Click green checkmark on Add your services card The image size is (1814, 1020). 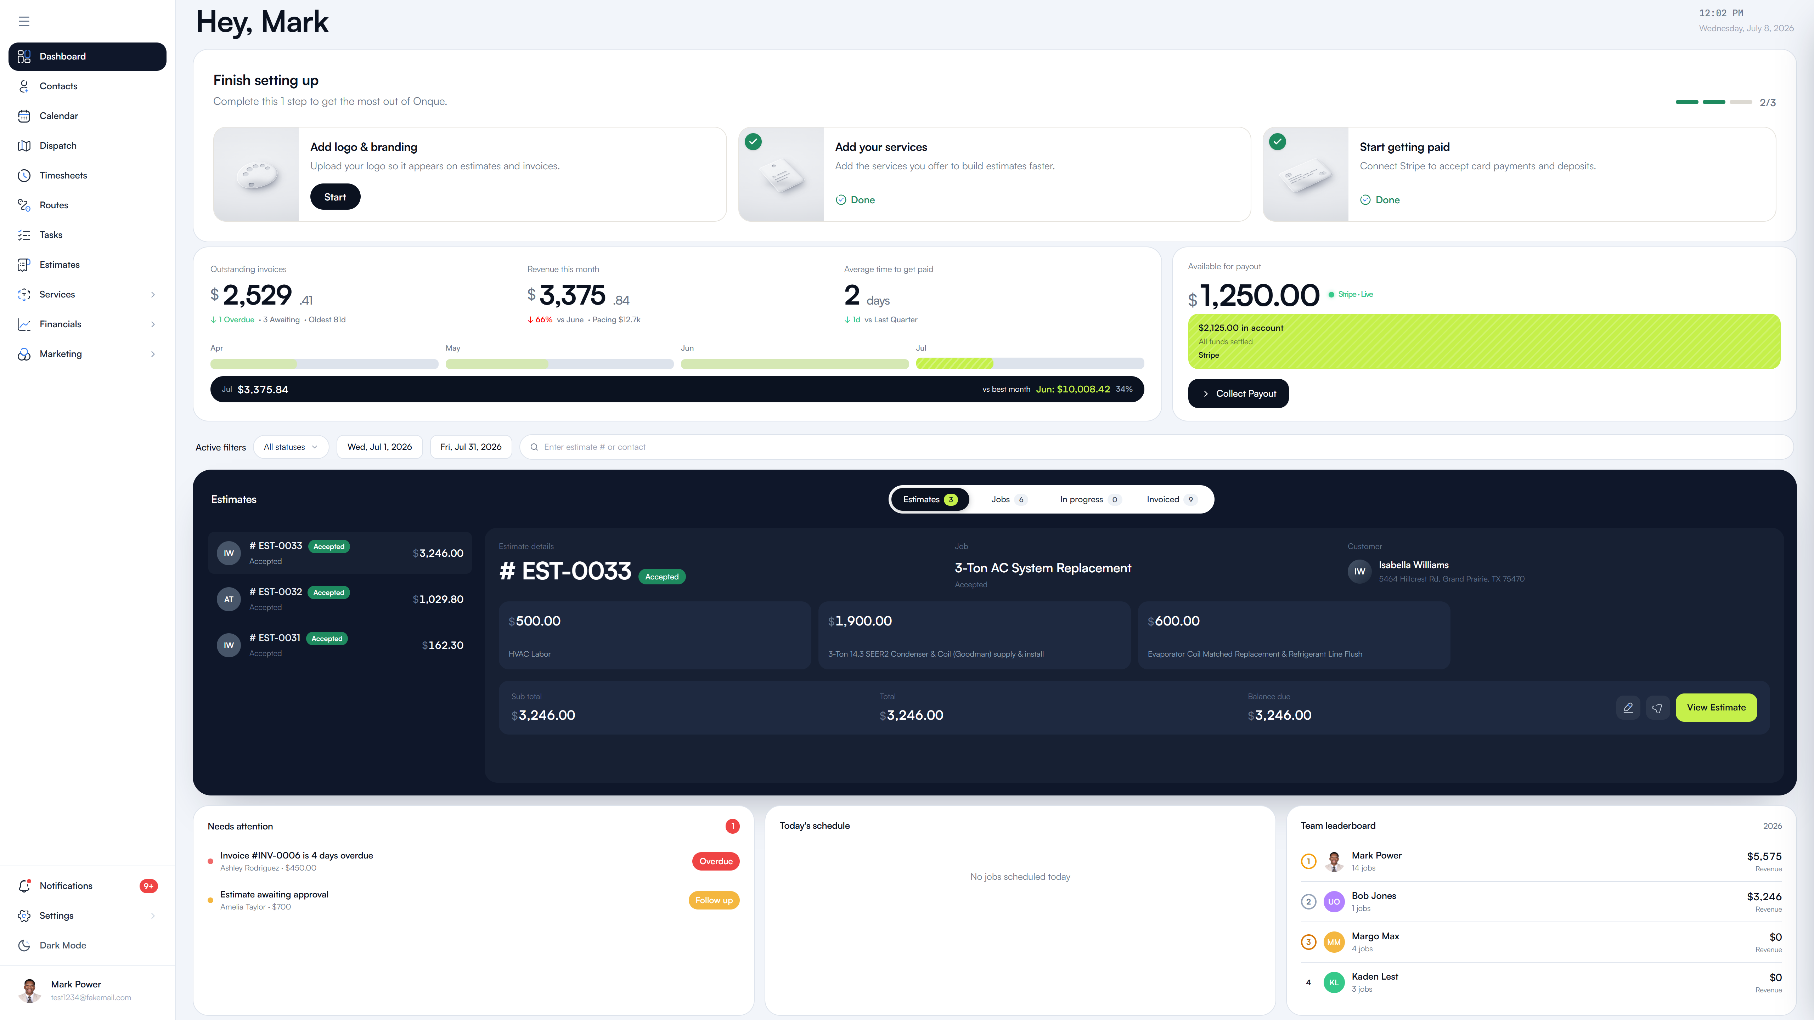754,142
